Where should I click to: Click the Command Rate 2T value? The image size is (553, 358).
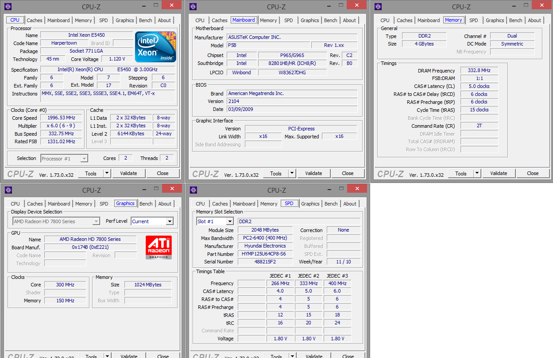pyautogui.click(x=479, y=126)
